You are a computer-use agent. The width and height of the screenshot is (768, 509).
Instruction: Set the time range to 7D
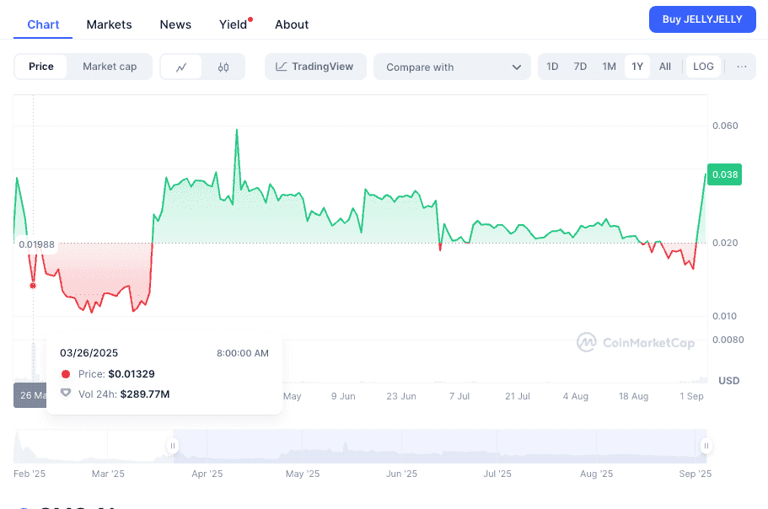(580, 67)
